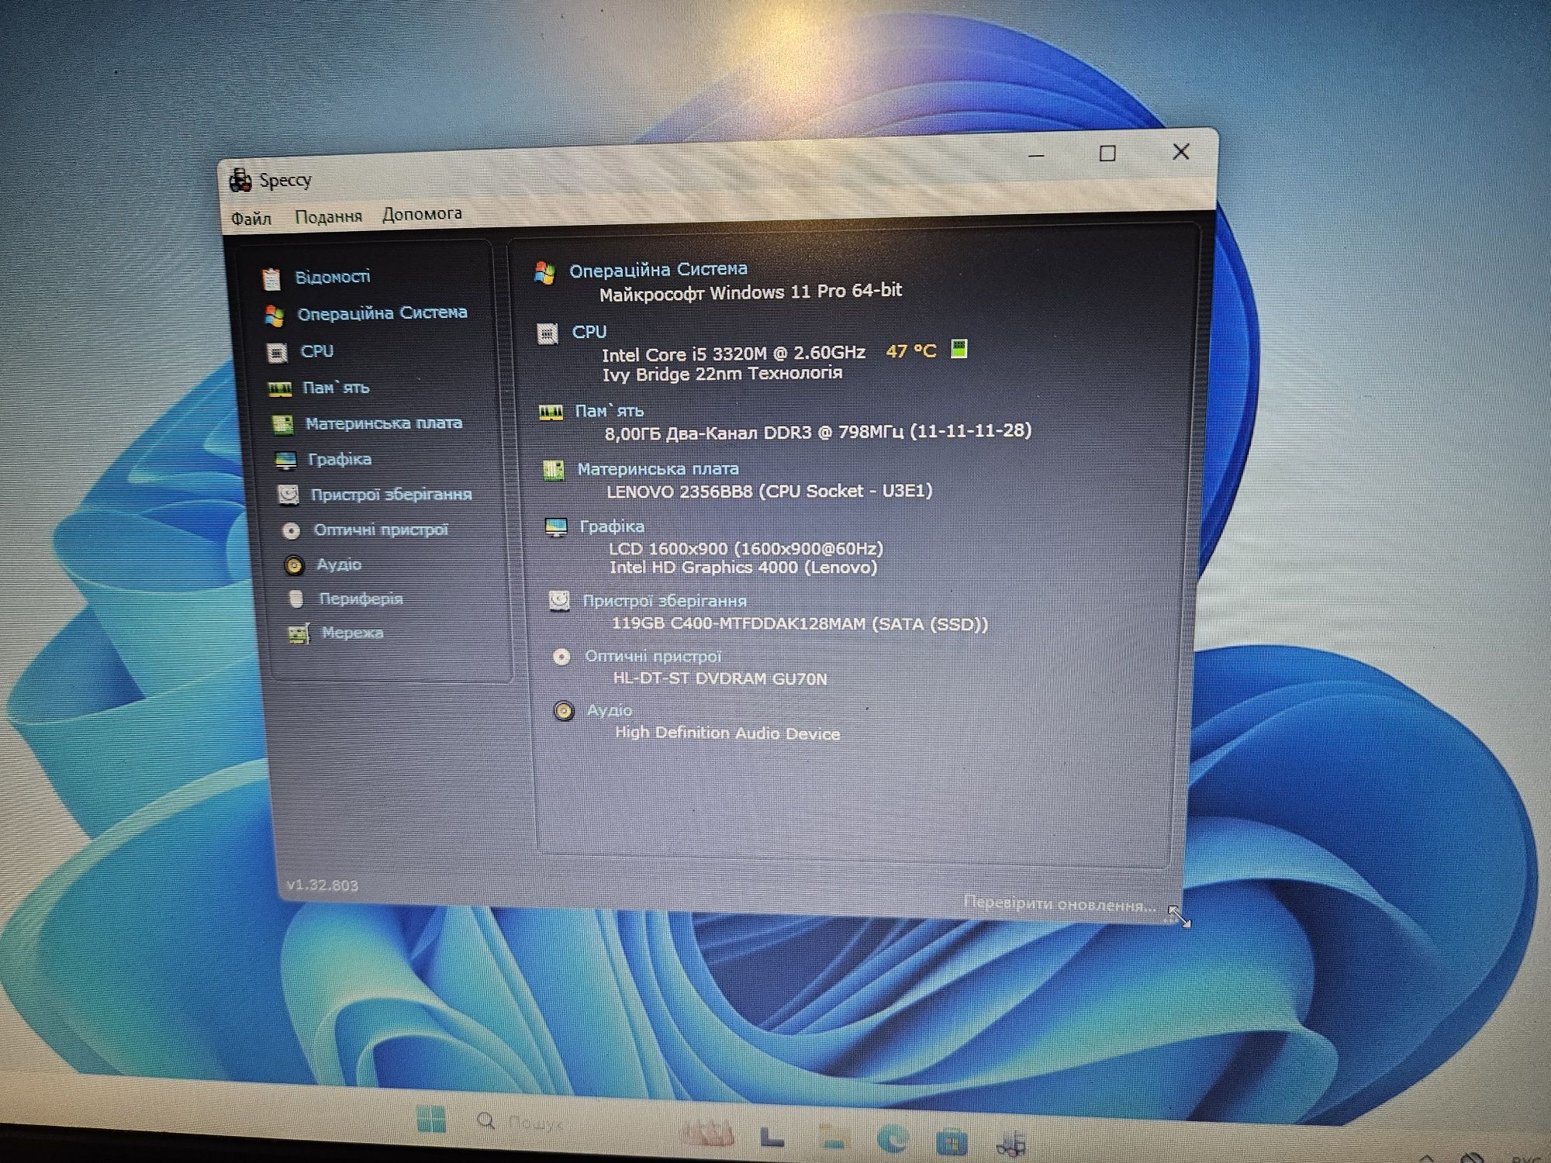Click the summary motherboard icon

tap(553, 471)
